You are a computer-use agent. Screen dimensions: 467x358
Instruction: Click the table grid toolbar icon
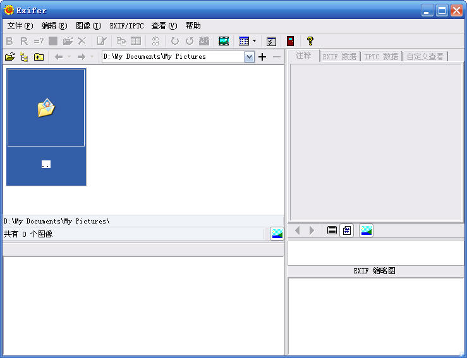tap(136, 41)
